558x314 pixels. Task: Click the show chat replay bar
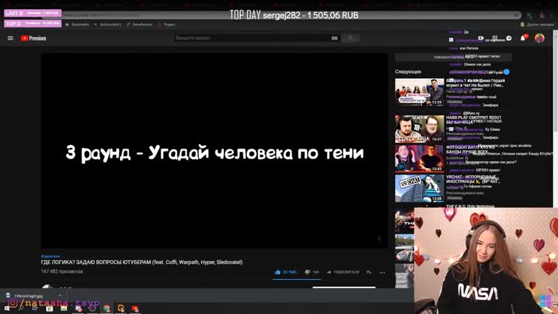(x=453, y=57)
